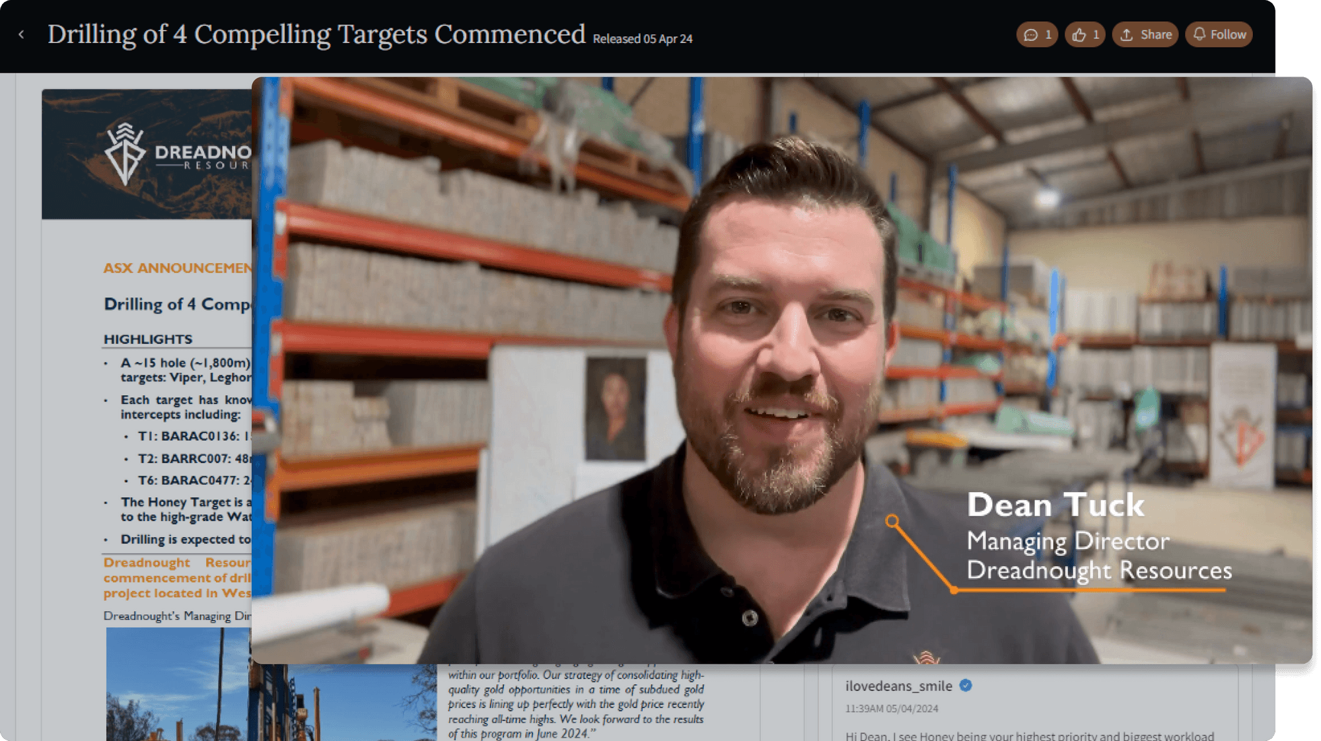Click the verified badge beside ilovedeans_smile
The height and width of the screenshot is (741, 1321).
pos(966,686)
